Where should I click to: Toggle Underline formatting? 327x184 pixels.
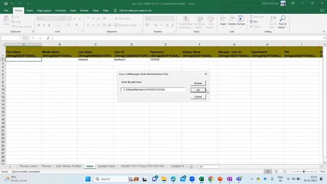pos(49,25)
